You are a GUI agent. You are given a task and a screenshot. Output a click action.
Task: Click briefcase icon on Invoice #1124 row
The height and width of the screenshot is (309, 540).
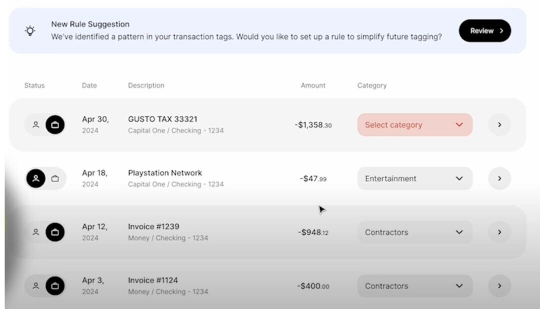click(55, 286)
